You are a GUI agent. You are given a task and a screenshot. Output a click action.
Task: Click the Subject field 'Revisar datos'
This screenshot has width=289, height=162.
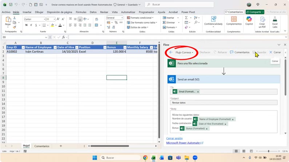point(224,103)
